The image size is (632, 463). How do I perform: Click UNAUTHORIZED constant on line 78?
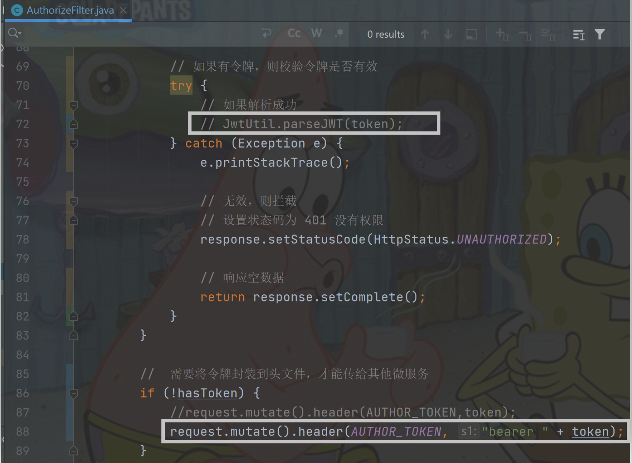tap(502, 240)
